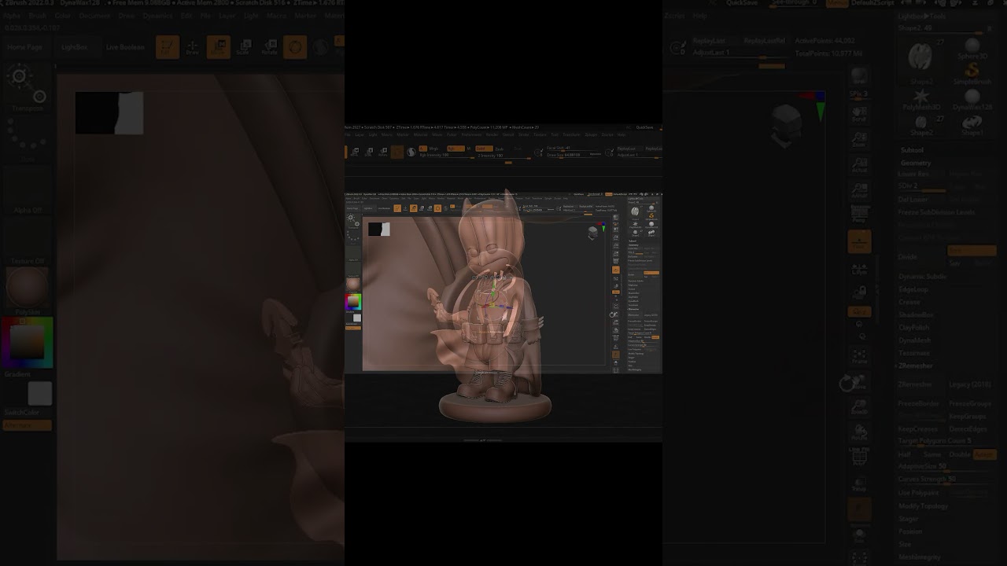Pick a color in the color picker
This screenshot has width=1007, height=566.
coord(28,342)
